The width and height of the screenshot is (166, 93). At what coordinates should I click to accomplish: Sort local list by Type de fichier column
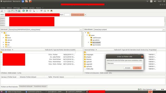pos(58,50)
